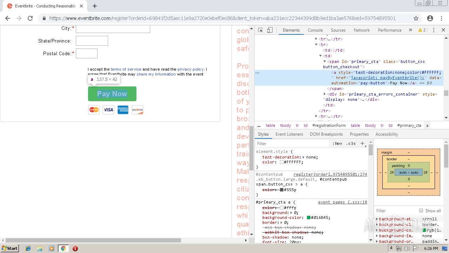Expand the primary_cta_errors_container div node

325,94
